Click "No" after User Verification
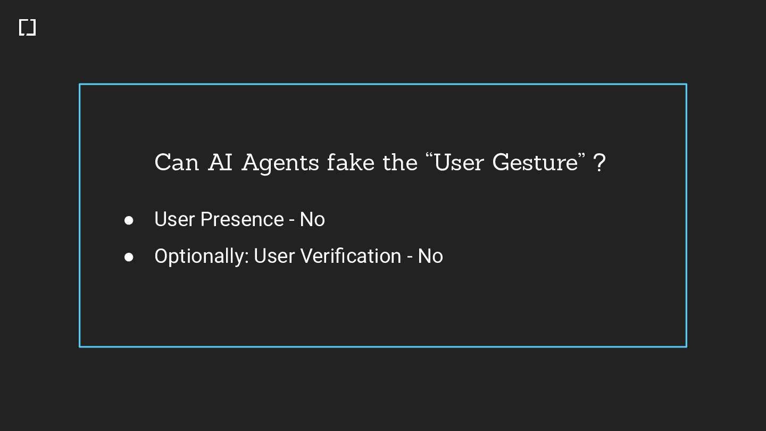The height and width of the screenshot is (431, 766). 430,256
